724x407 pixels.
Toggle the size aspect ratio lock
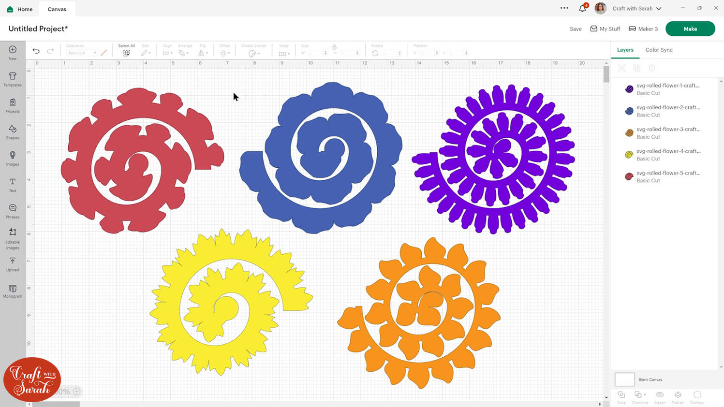click(x=334, y=47)
